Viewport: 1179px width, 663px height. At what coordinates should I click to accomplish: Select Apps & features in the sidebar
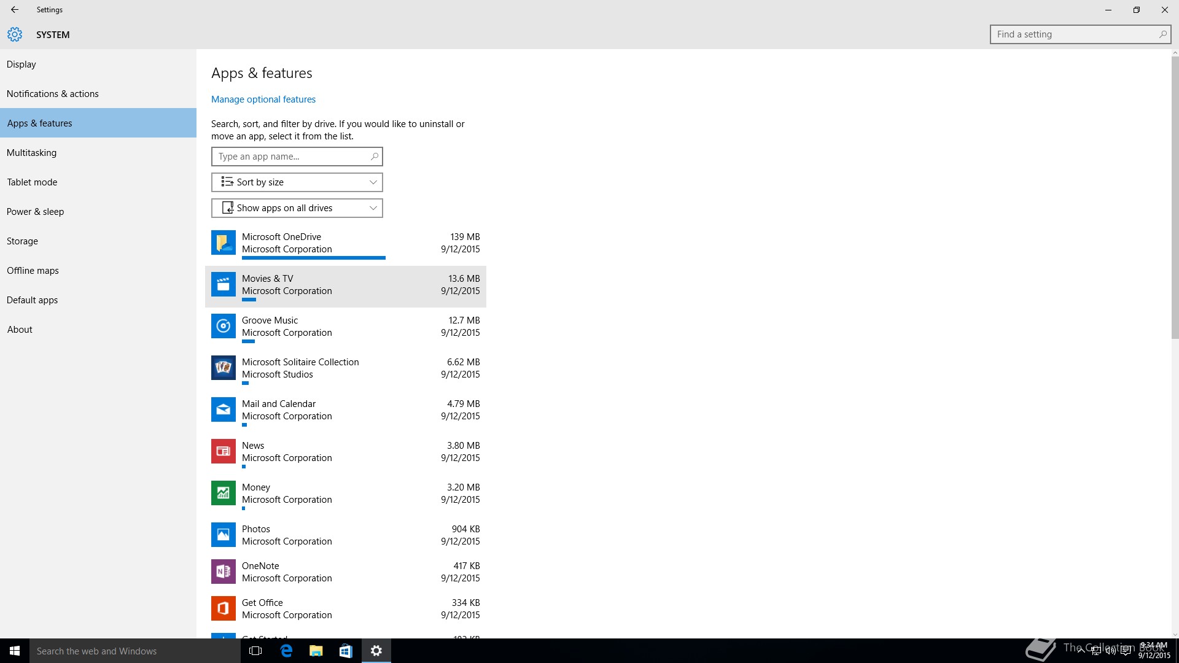98,123
